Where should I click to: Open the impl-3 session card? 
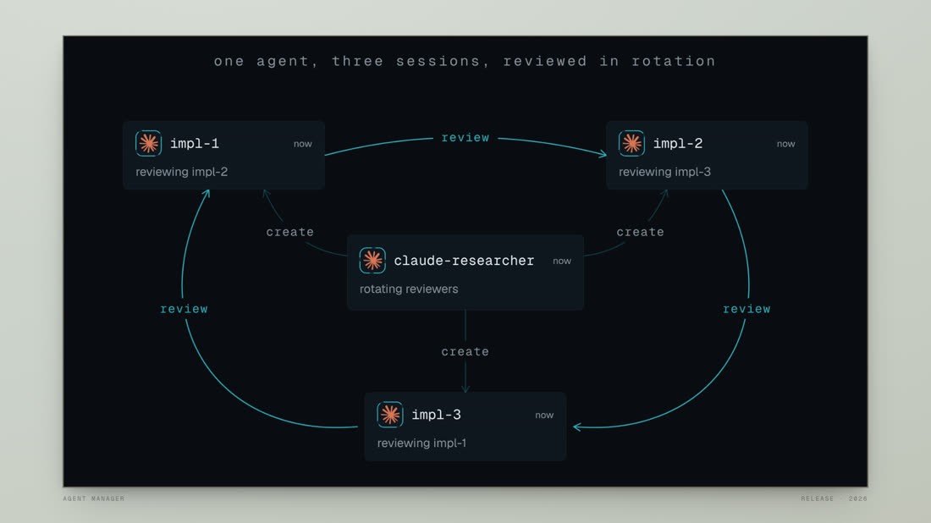point(465,427)
